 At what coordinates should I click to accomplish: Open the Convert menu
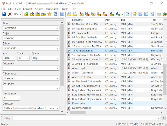click(x=27, y=9)
